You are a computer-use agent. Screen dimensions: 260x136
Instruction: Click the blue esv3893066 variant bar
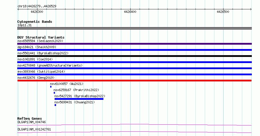tap(134, 74)
